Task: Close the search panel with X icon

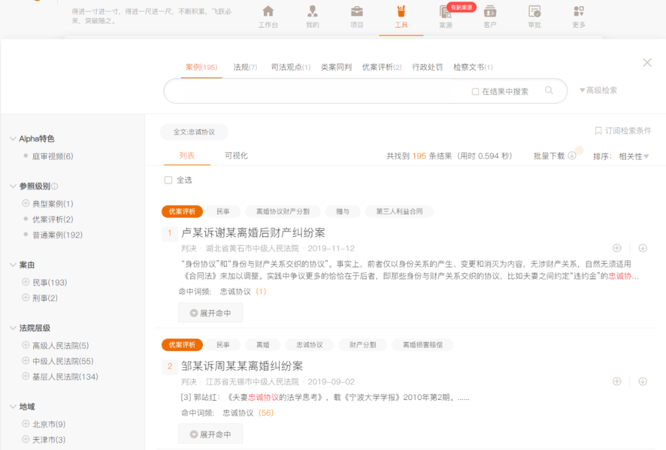Action: click(647, 62)
